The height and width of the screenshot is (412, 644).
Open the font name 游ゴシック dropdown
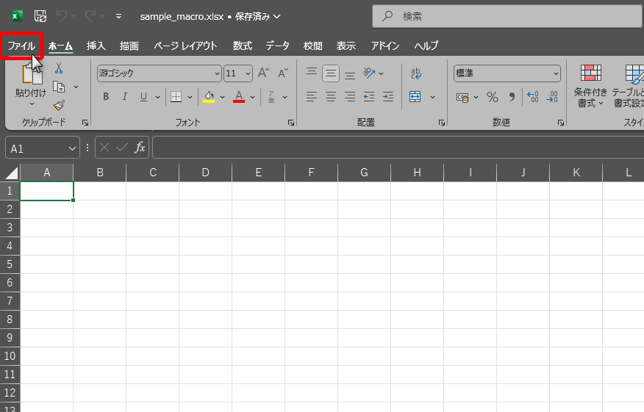(217, 73)
